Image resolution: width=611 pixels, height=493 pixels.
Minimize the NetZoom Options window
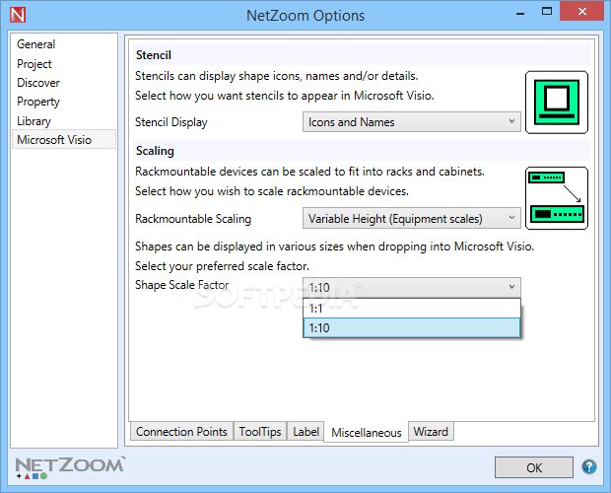(520, 13)
